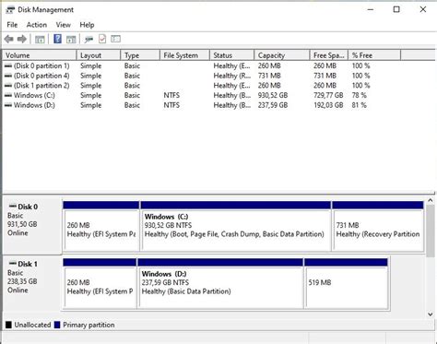Image resolution: width=437 pixels, height=344 pixels.
Task: Select the Windows (C:) volume in list
Action: click(202, 95)
